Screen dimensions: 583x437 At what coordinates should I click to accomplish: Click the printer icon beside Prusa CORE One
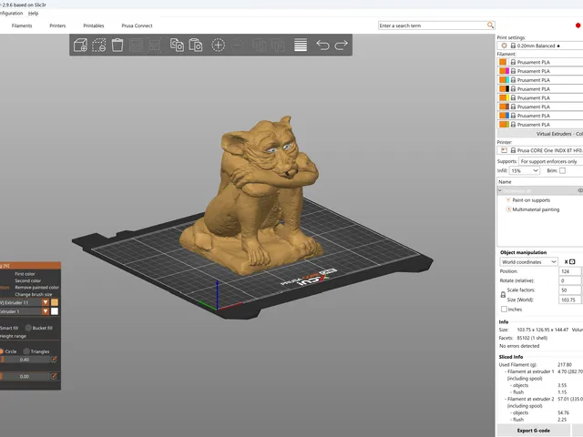pos(504,150)
